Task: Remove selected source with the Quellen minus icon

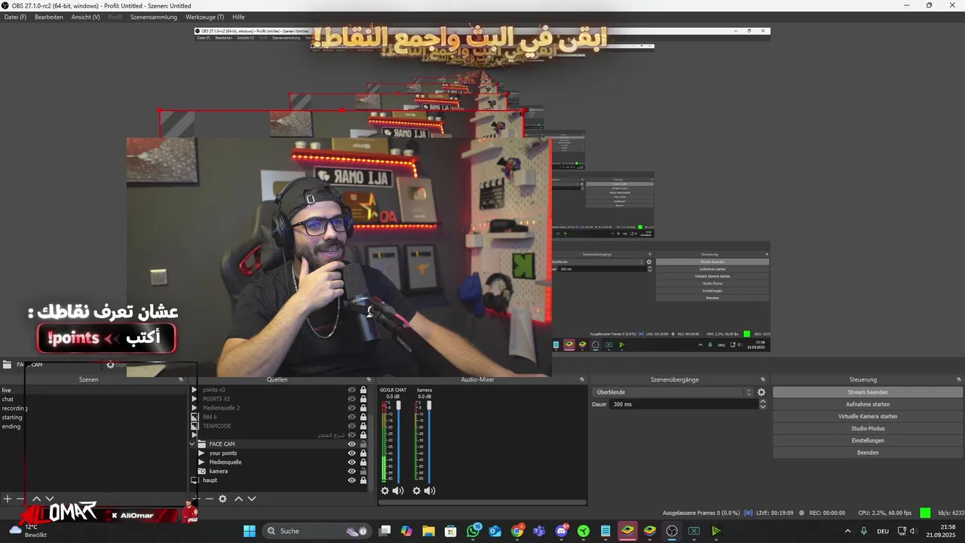Action: (209, 499)
